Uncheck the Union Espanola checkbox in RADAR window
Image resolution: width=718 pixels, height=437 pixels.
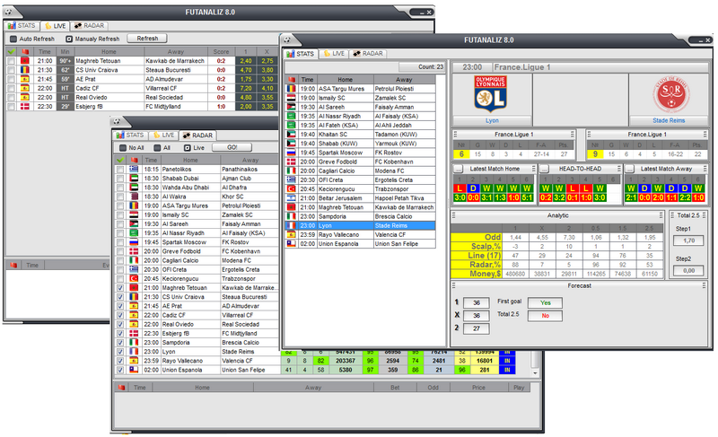pos(120,371)
